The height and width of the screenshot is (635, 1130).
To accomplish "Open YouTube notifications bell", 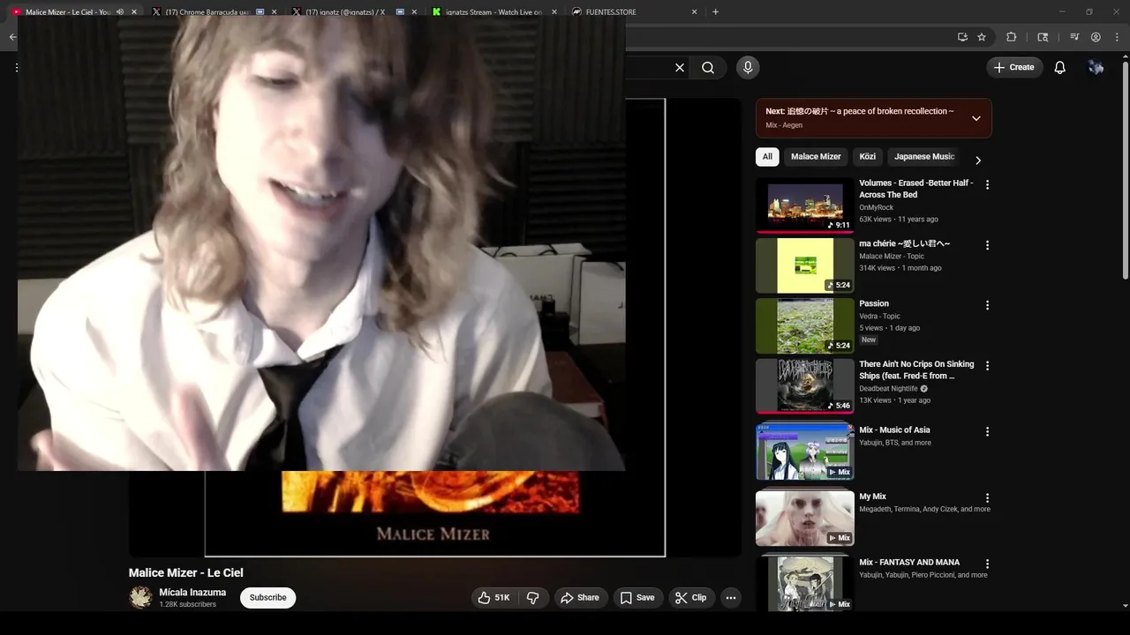I will (1060, 68).
